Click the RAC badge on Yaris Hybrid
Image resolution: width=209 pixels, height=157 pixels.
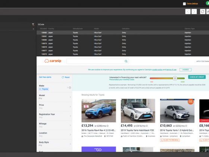pos(191,102)
